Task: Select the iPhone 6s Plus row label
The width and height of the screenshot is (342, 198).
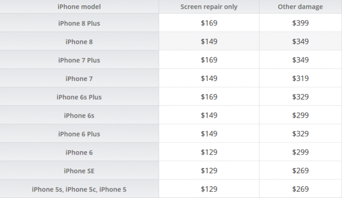Action: point(79,97)
